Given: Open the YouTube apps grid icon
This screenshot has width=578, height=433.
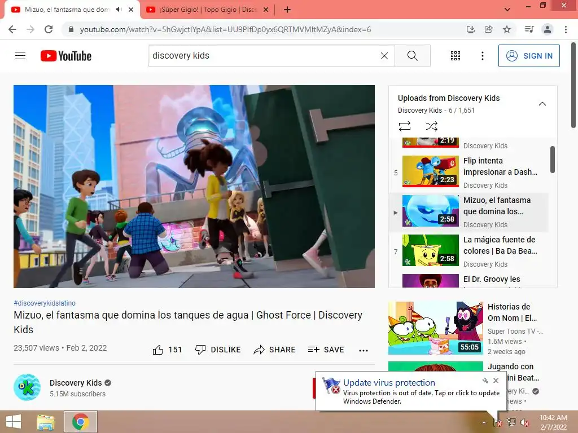Looking at the screenshot, I should tap(456, 56).
